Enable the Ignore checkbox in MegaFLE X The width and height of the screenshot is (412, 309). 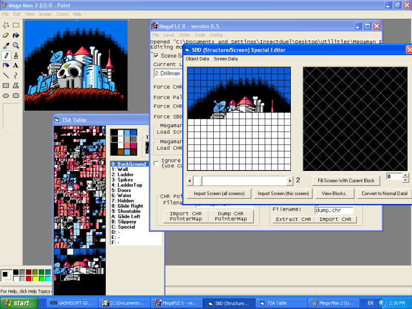(x=156, y=163)
